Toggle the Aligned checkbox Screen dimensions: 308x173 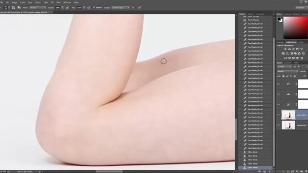[94, 8]
